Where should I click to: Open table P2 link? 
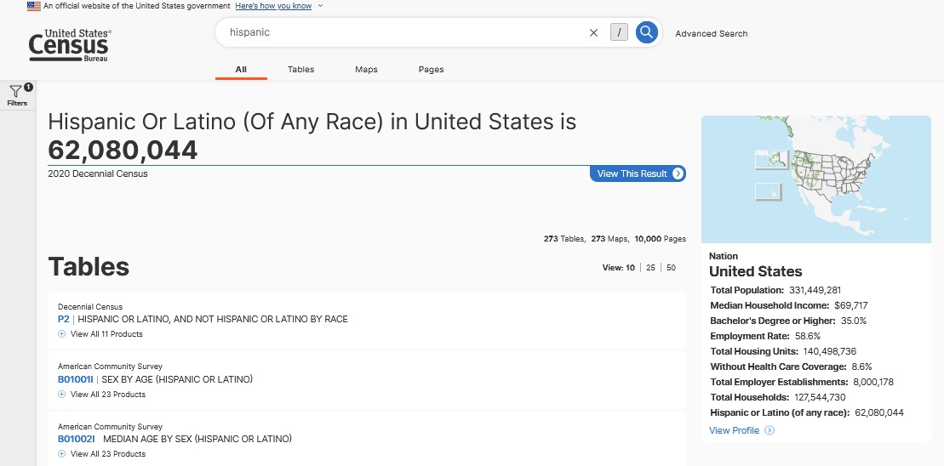[63, 319]
